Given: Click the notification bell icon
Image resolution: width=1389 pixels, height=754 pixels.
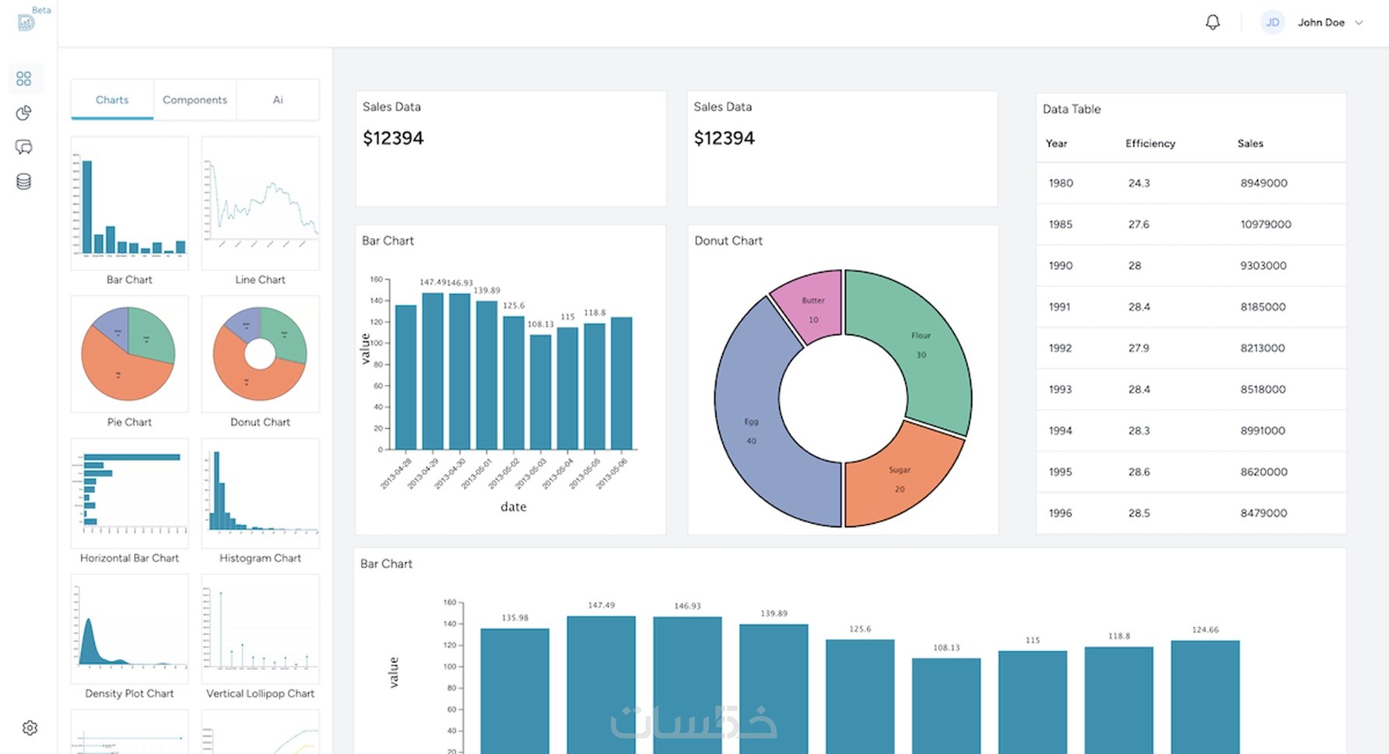Looking at the screenshot, I should coord(1212,23).
